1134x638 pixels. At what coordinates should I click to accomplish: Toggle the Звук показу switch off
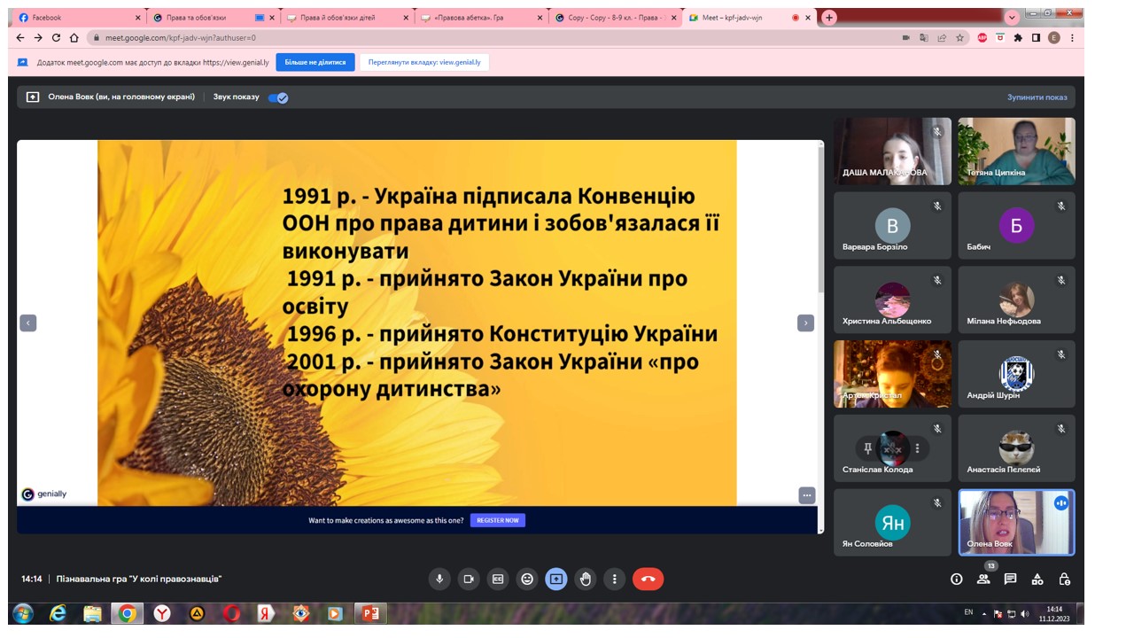(278, 97)
